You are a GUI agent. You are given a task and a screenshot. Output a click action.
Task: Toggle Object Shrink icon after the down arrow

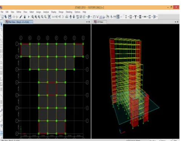(77, 17)
